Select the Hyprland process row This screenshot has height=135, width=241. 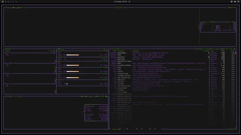[x=172, y=59]
